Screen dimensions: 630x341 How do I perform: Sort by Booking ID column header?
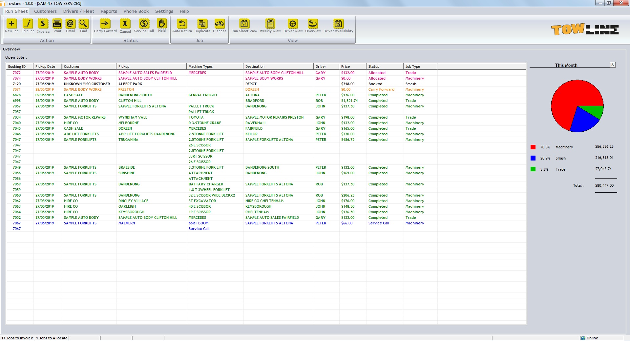tap(20, 66)
